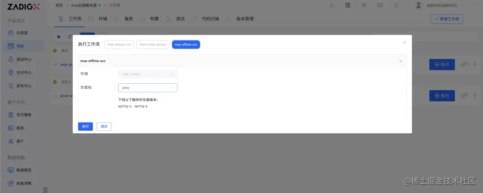
Task: Click the 调试 debug button
Action: (x=104, y=127)
